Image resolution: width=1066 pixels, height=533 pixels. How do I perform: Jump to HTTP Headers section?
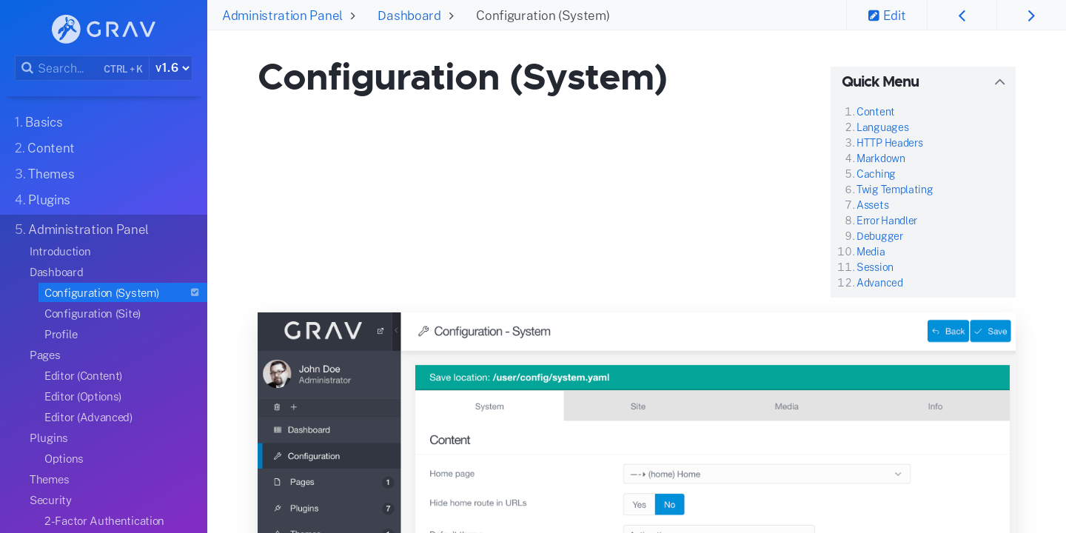[890, 143]
